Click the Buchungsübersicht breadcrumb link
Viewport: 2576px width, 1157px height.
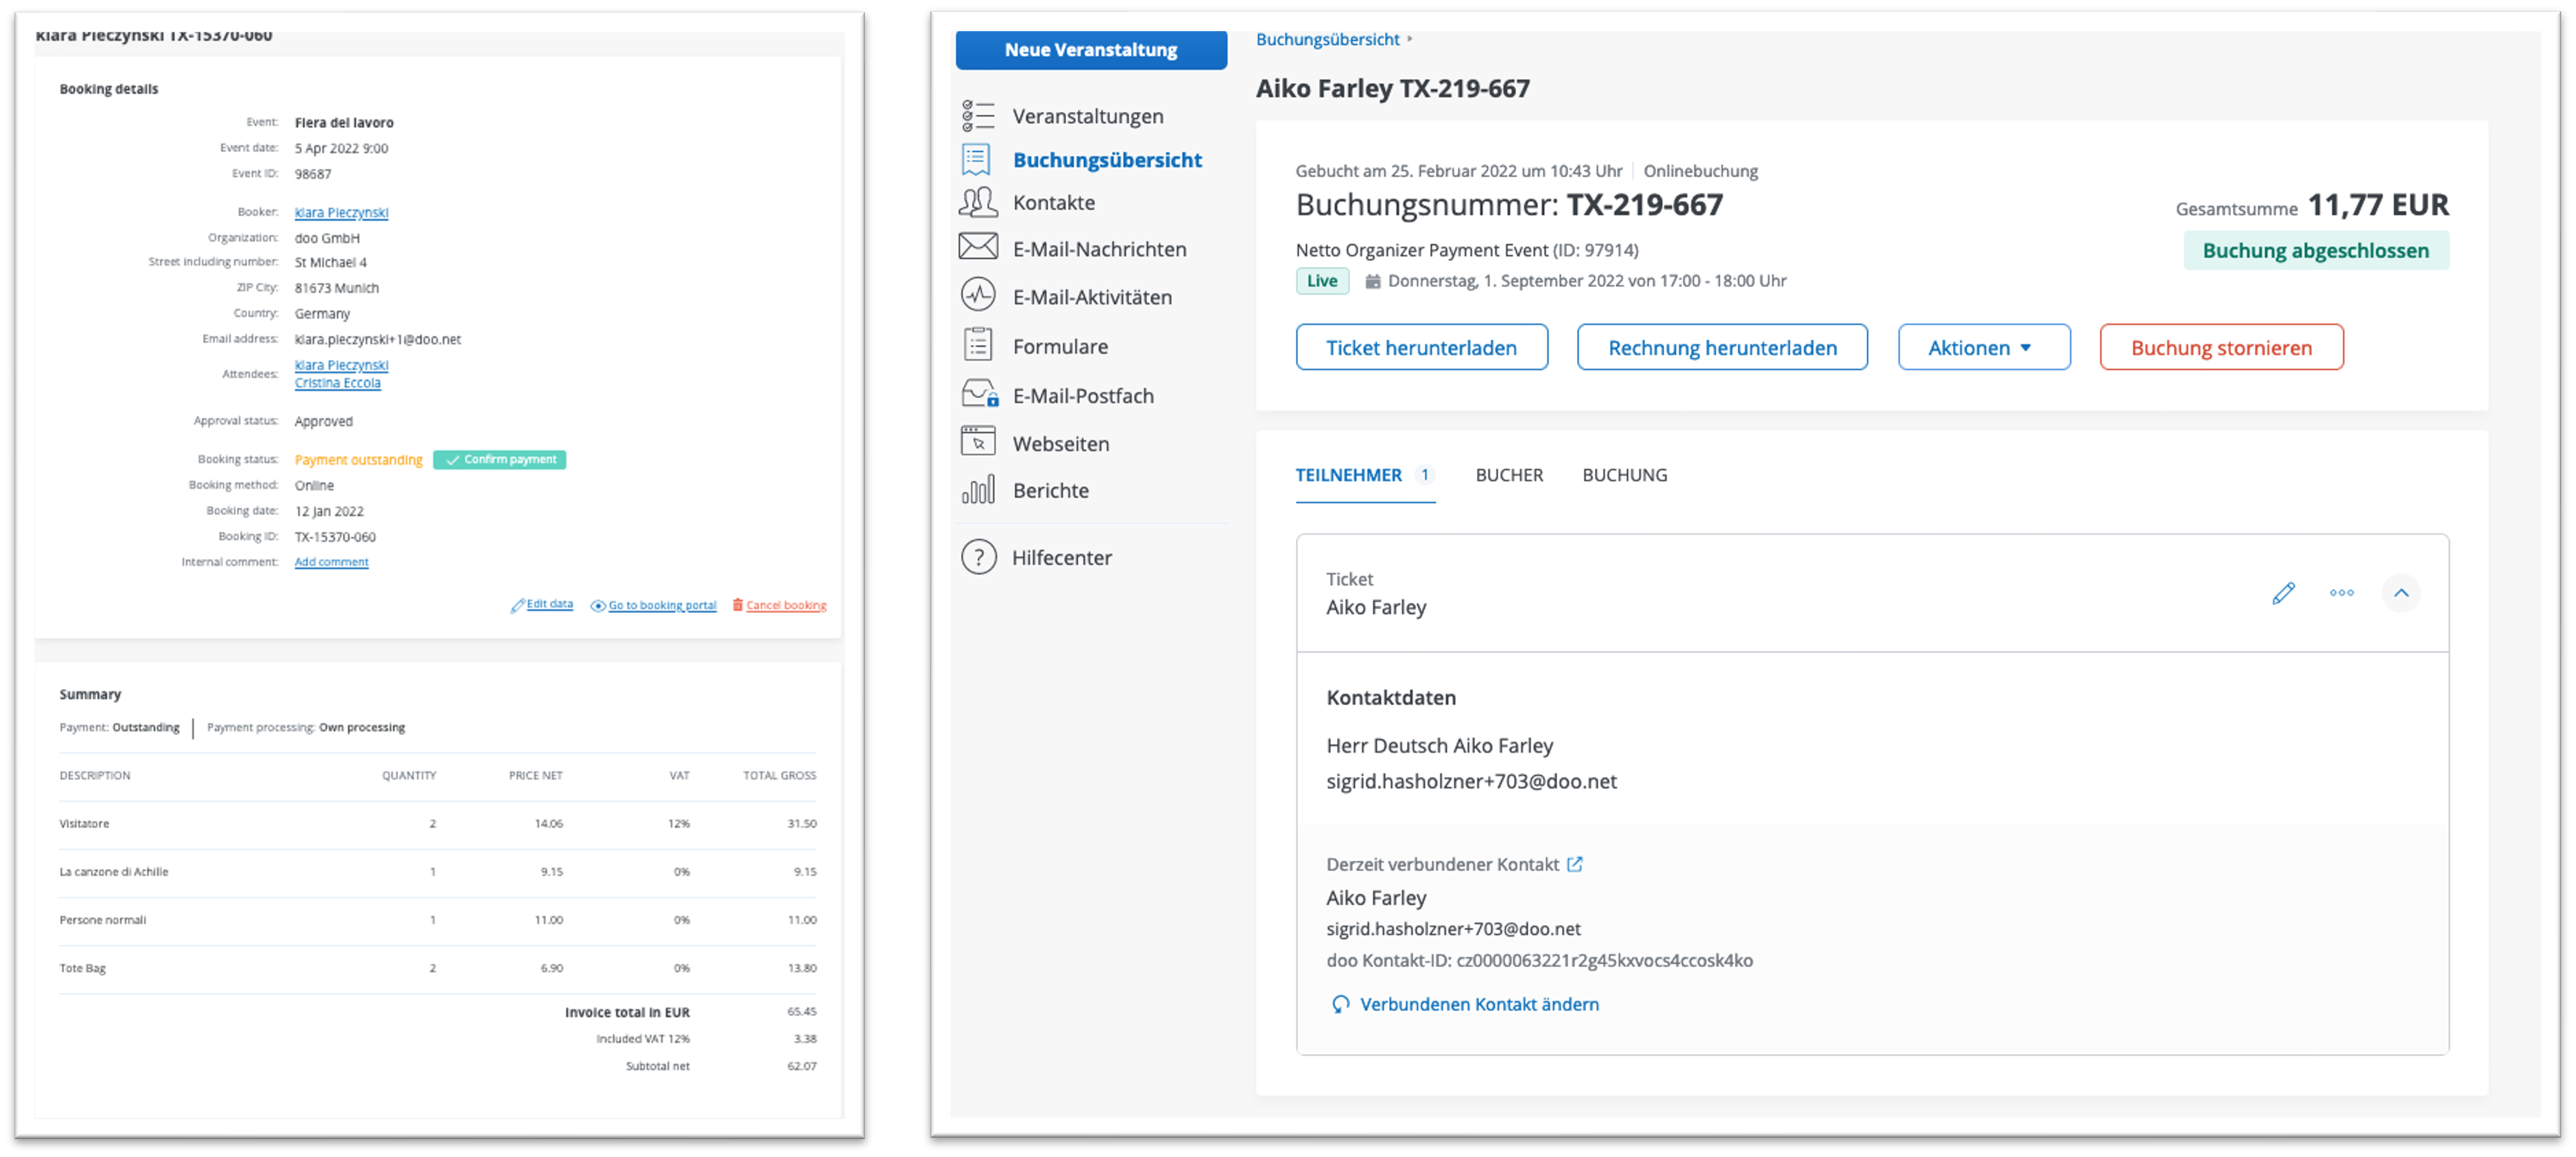click(1327, 39)
